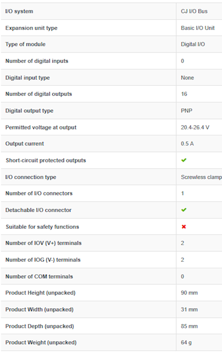Image resolution: width=222 pixels, height=353 pixels.
Task: Click the Screwless clamp connection value
Action: 201,177
